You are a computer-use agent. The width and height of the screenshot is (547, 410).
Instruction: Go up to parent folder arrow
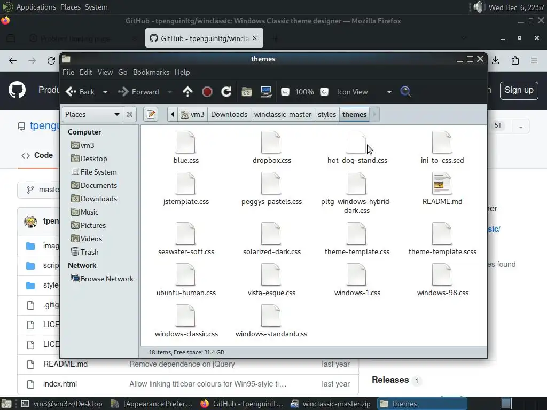187,92
